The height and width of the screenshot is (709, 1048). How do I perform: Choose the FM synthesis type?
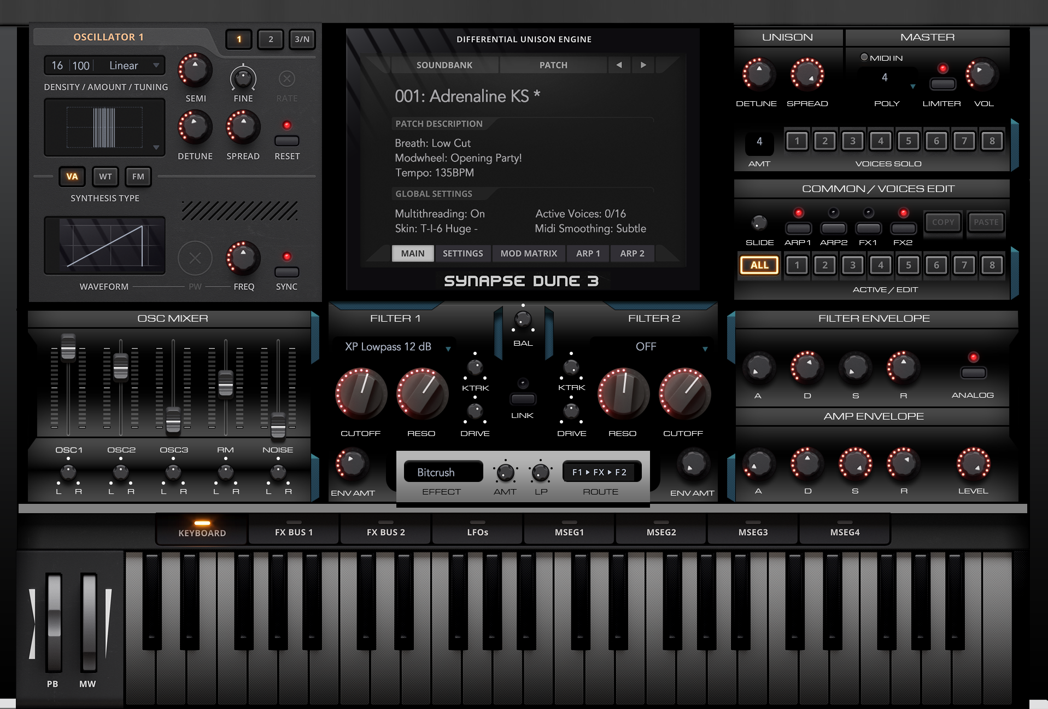click(138, 176)
